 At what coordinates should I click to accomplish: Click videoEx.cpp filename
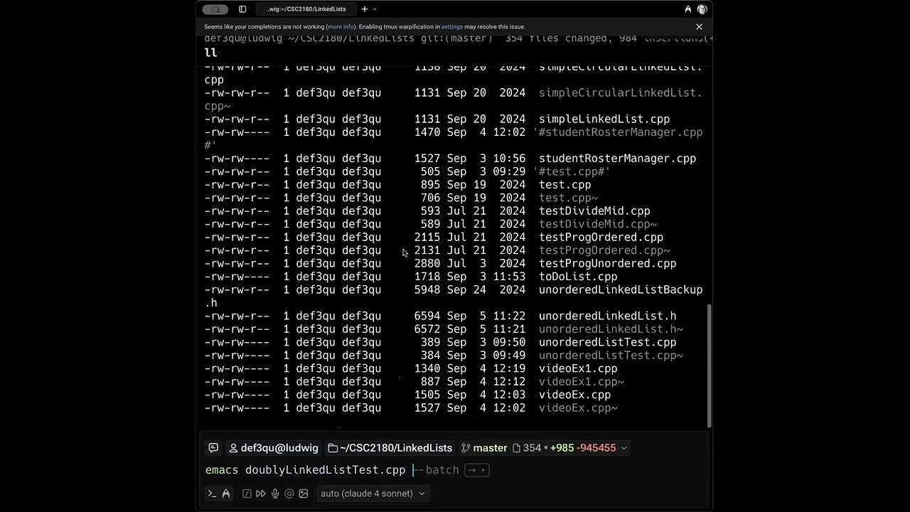point(574,395)
